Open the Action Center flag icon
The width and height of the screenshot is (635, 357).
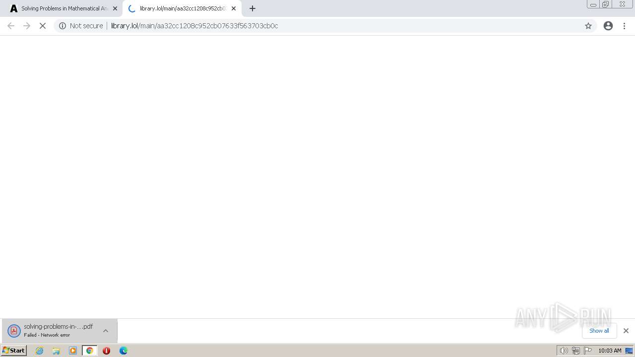point(588,351)
